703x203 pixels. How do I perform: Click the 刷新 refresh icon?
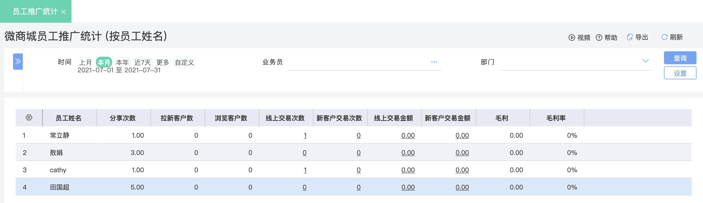click(x=664, y=37)
